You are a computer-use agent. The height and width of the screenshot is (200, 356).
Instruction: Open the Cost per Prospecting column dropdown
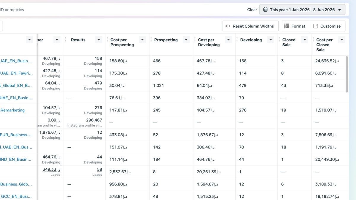click(142, 40)
